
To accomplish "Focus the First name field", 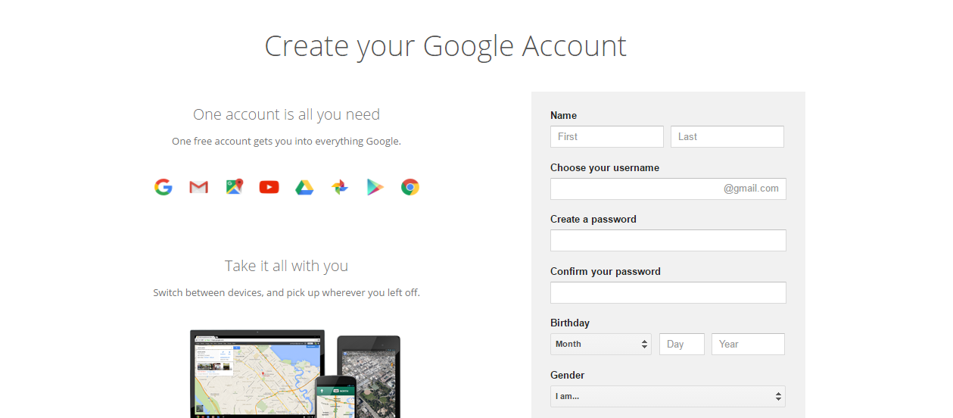I will (607, 136).
